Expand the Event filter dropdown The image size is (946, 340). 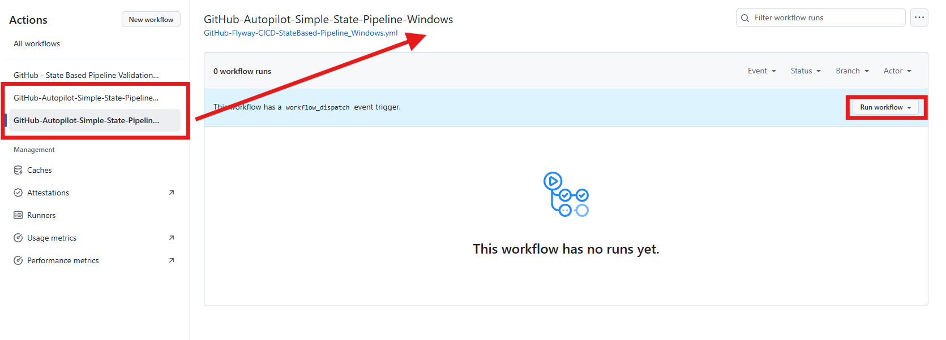coord(761,71)
